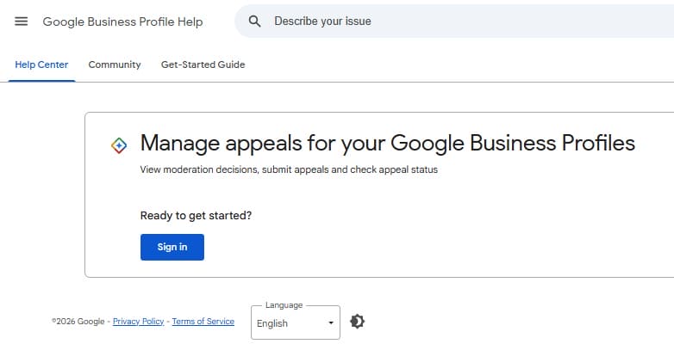Open the hamburger main menu
The height and width of the screenshot is (350, 674).
[21, 21]
